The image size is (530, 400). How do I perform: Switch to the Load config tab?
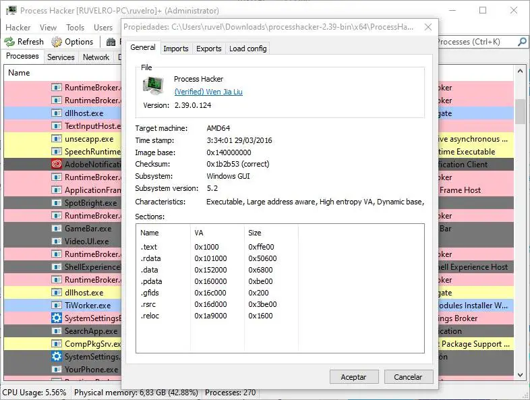pos(247,49)
